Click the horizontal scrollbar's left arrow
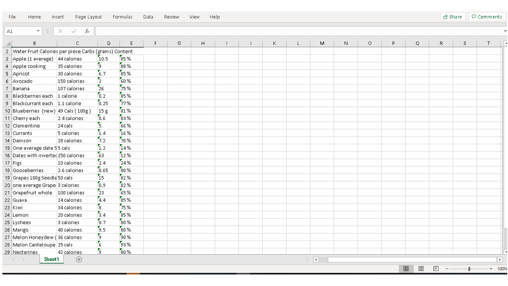Screen dimensions: 508x286 pyautogui.click(x=316, y=260)
